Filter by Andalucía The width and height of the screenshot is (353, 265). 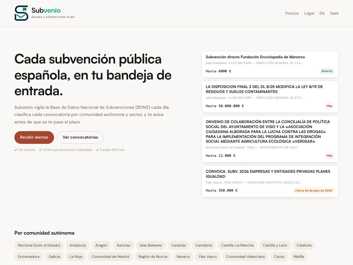[x=78, y=245]
